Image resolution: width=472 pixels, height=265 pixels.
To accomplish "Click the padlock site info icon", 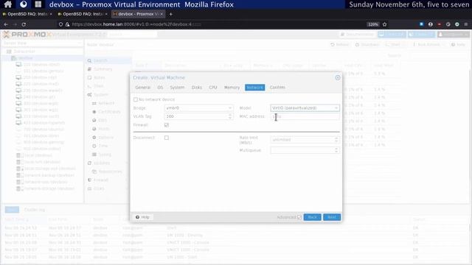I will [x=67, y=24].
